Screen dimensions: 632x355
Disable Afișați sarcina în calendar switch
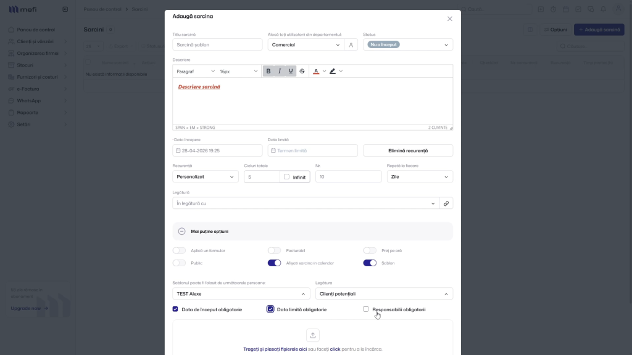(x=275, y=263)
